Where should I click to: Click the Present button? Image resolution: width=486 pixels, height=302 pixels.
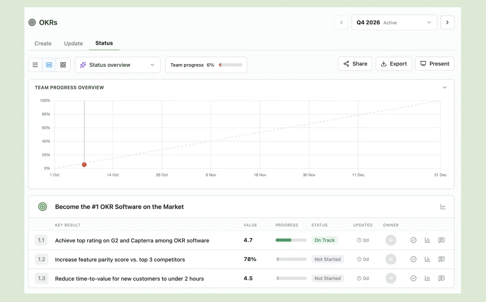click(435, 64)
